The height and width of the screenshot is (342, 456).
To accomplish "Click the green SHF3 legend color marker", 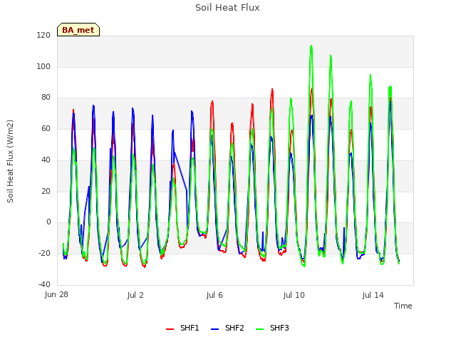I will pos(259,329).
